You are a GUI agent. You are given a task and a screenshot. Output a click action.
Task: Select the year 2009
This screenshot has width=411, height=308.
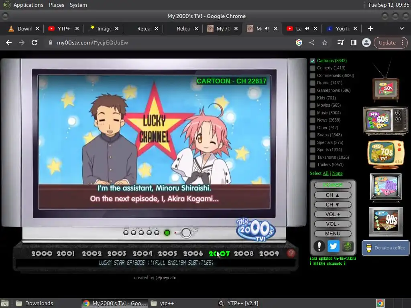(269, 253)
